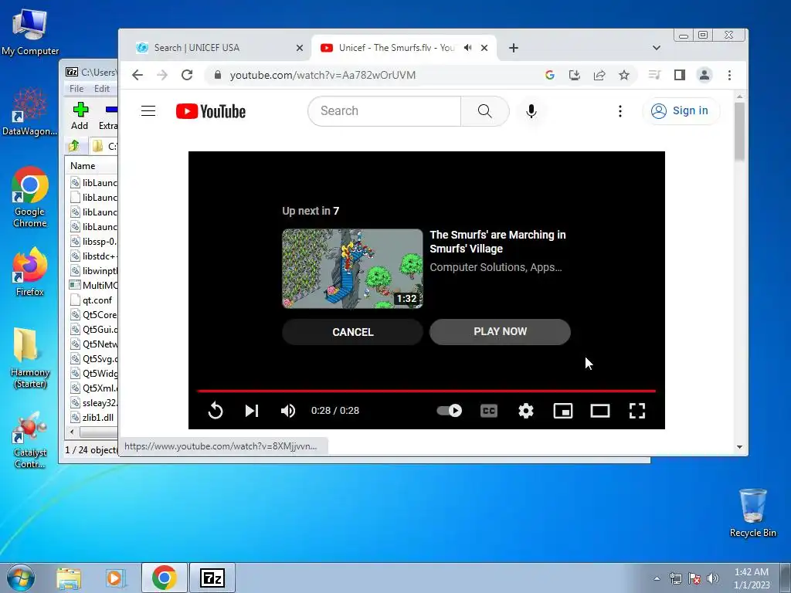Open My Computer desktop icon
The width and height of the screenshot is (791, 593).
[30, 32]
